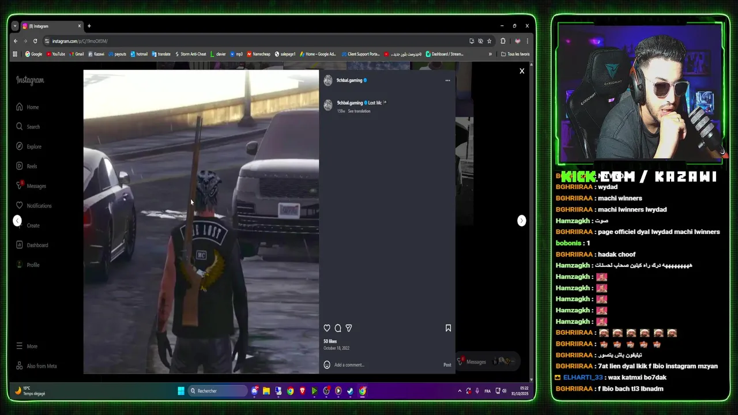
Task: Open Explore in Instagram sidebar
Action: tap(29, 146)
